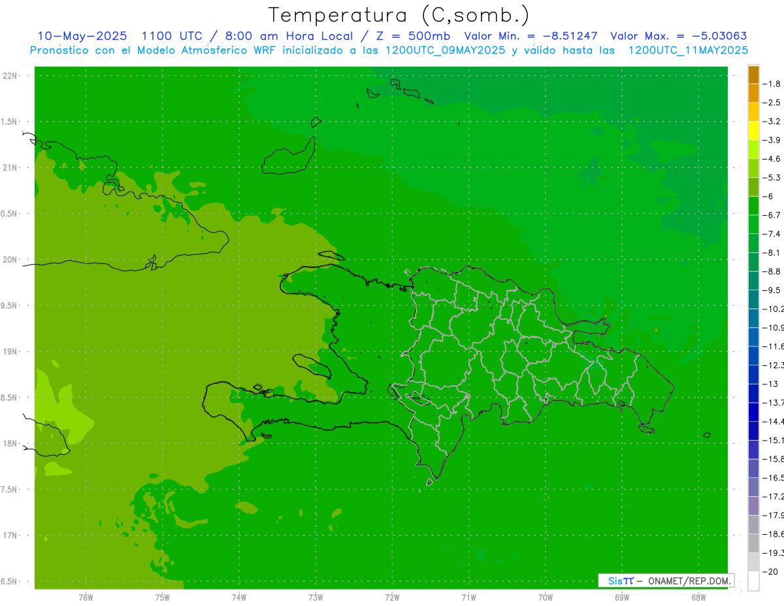Click the '-17.9' colorbar value
Image resolution: width=784 pixels, height=606 pixels.
(x=774, y=514)
